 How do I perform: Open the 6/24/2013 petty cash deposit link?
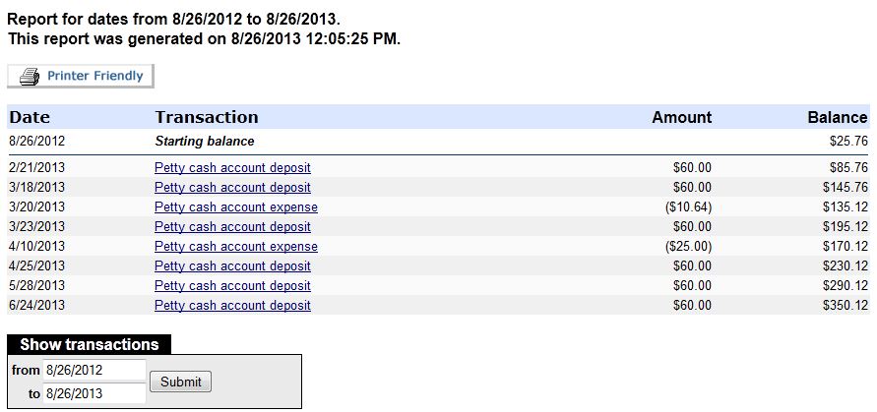[x=232, y=306]
